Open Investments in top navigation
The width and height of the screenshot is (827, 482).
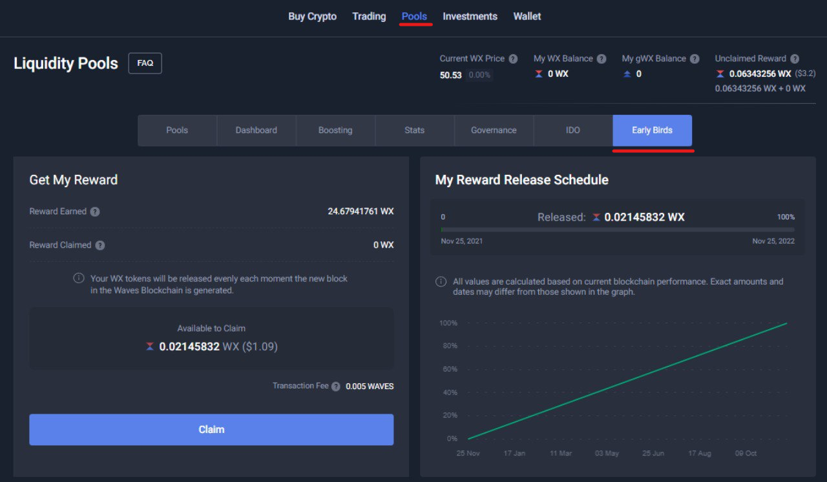click(x=470, y=16)
